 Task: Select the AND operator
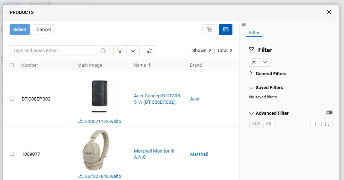(256, 124)
